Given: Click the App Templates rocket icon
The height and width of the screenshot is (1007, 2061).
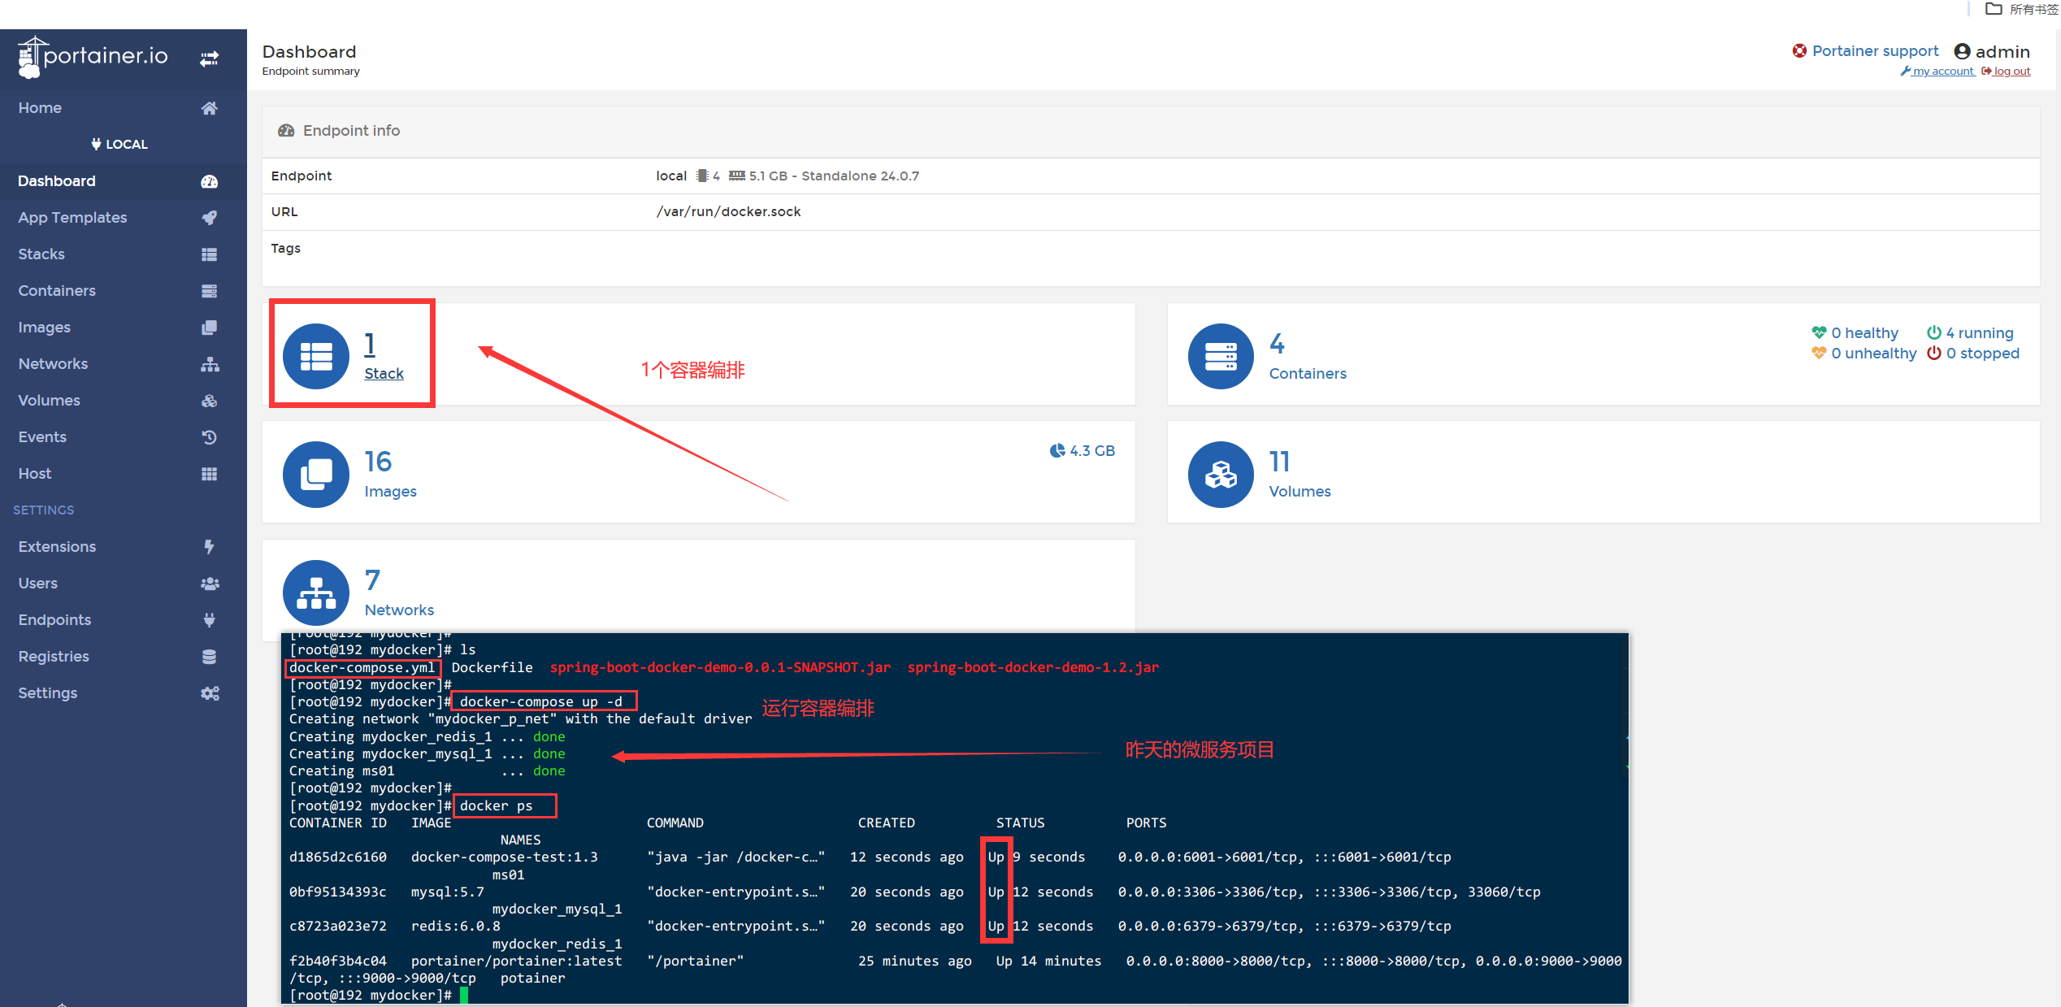Looking at the screenshot, I should pos(210,218).
